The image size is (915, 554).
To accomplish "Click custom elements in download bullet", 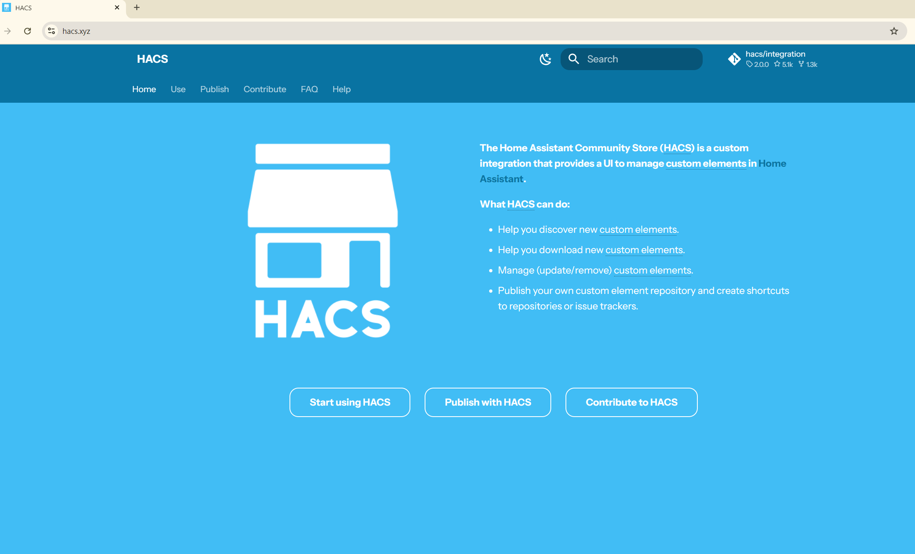I will (x=644, y=250).
